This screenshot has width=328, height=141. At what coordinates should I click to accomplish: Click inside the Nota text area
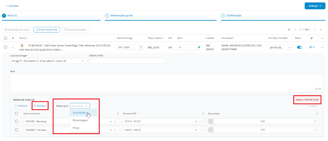[166, 83]
